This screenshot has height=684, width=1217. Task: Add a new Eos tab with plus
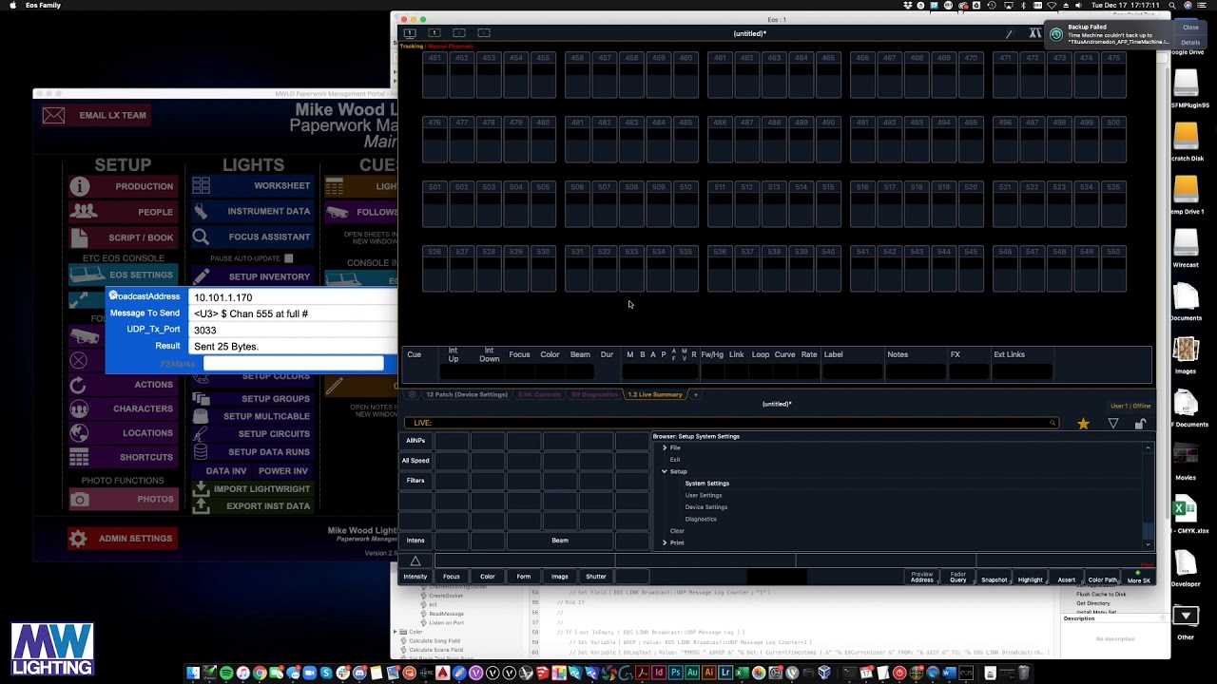[x=695, y=394]
